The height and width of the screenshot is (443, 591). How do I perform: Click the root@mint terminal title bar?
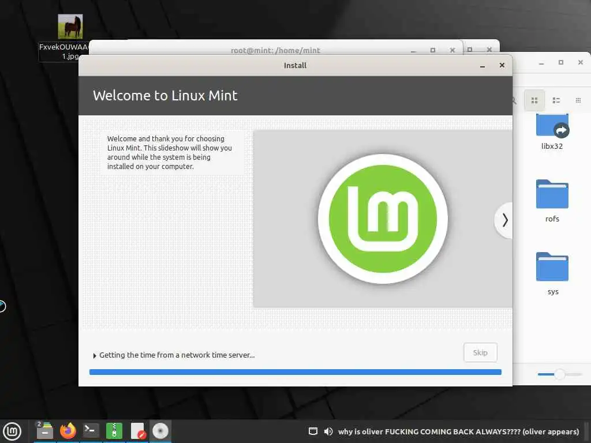point(275,50)
